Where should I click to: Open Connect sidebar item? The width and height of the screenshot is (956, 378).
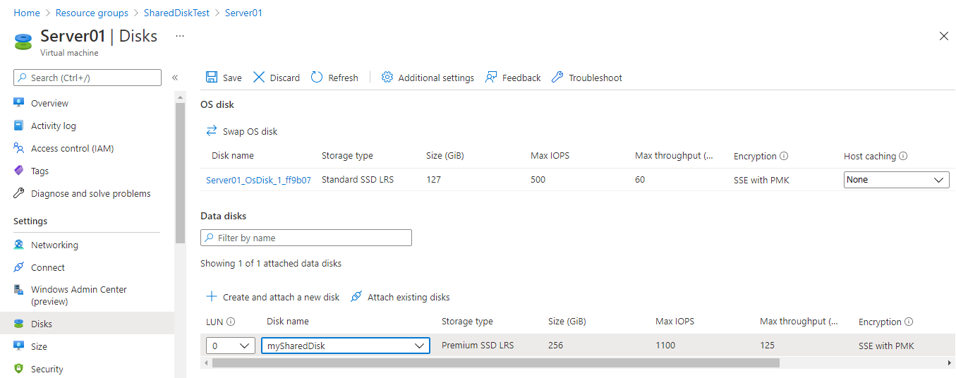[48, 267]
